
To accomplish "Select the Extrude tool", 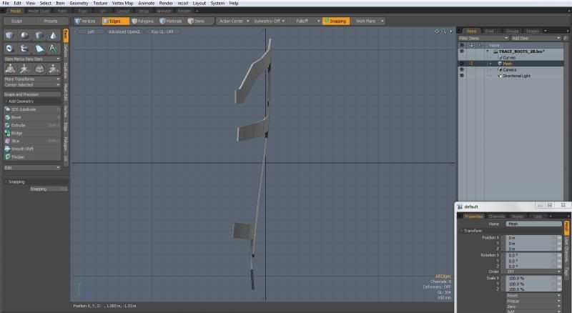I will pyautogui.click(x=32, y=125).
